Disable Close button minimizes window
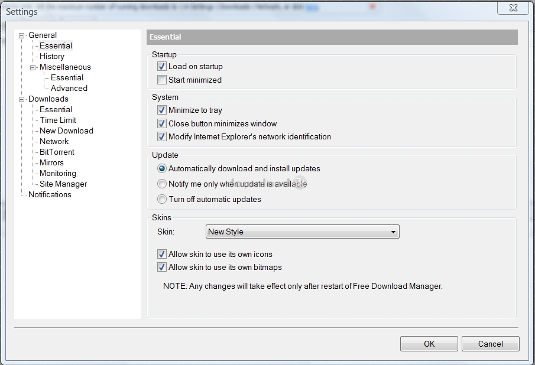Screen dimensions: 535x365 pyautogui.click(x=161, y=123)
